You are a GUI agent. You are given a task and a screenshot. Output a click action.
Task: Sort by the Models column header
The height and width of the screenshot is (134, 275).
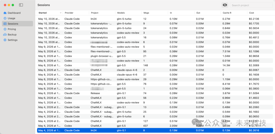point(121,13)
